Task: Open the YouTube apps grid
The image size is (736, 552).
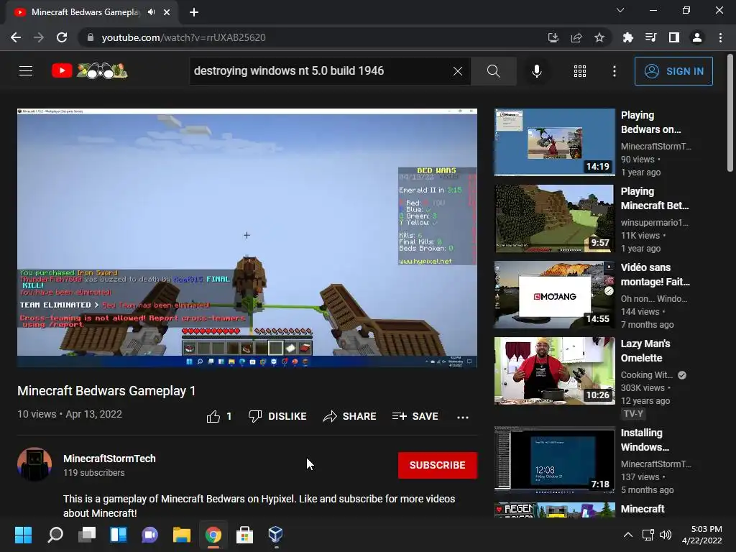Action: 580,71
